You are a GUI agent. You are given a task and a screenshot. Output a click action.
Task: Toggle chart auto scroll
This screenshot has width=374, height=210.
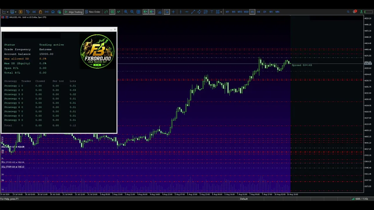click(146, 12)
